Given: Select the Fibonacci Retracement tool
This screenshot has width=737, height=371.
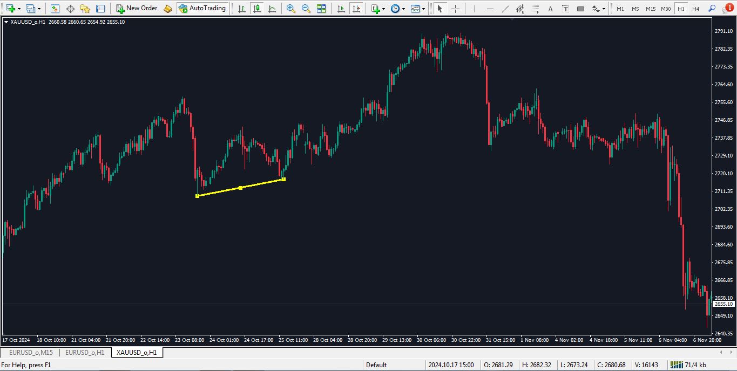Looking at the screenshot, I should pos(535,9).
